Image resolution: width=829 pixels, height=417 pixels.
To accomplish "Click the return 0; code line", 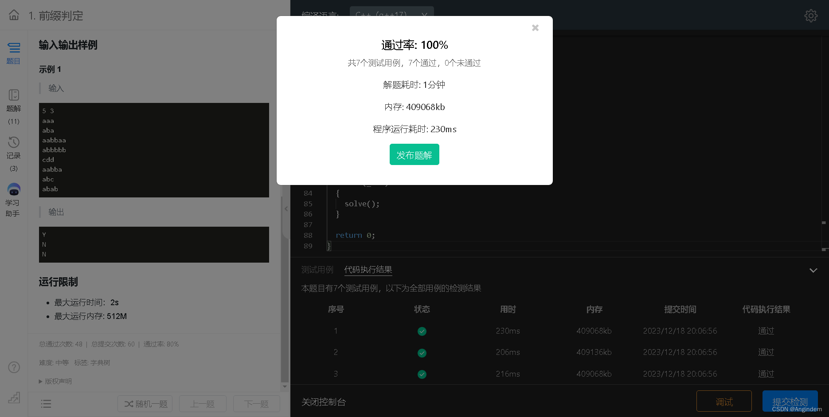I will point(356,235).
